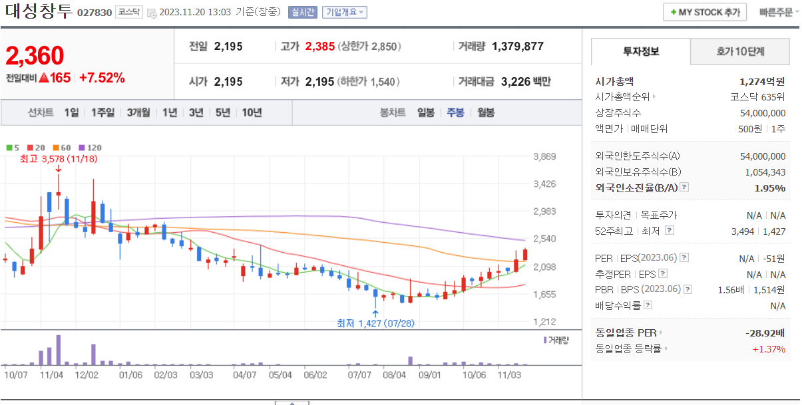Select the 5년 line chart period
Image resolution: width=802 pixels, height=405 pixels.
pos(222,112)
